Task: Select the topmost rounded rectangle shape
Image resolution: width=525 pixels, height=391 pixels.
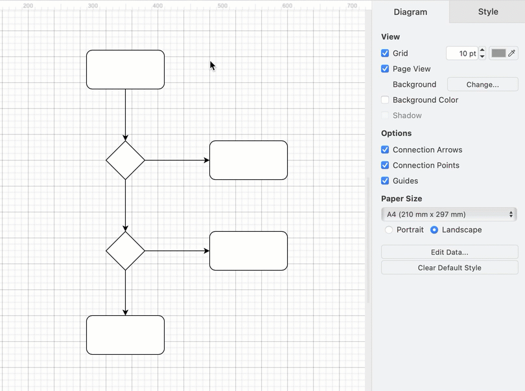Action: pos(125,69)
